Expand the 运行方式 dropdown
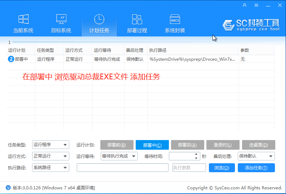The height and width of the screenshot is (194, 286). point(51,156)
